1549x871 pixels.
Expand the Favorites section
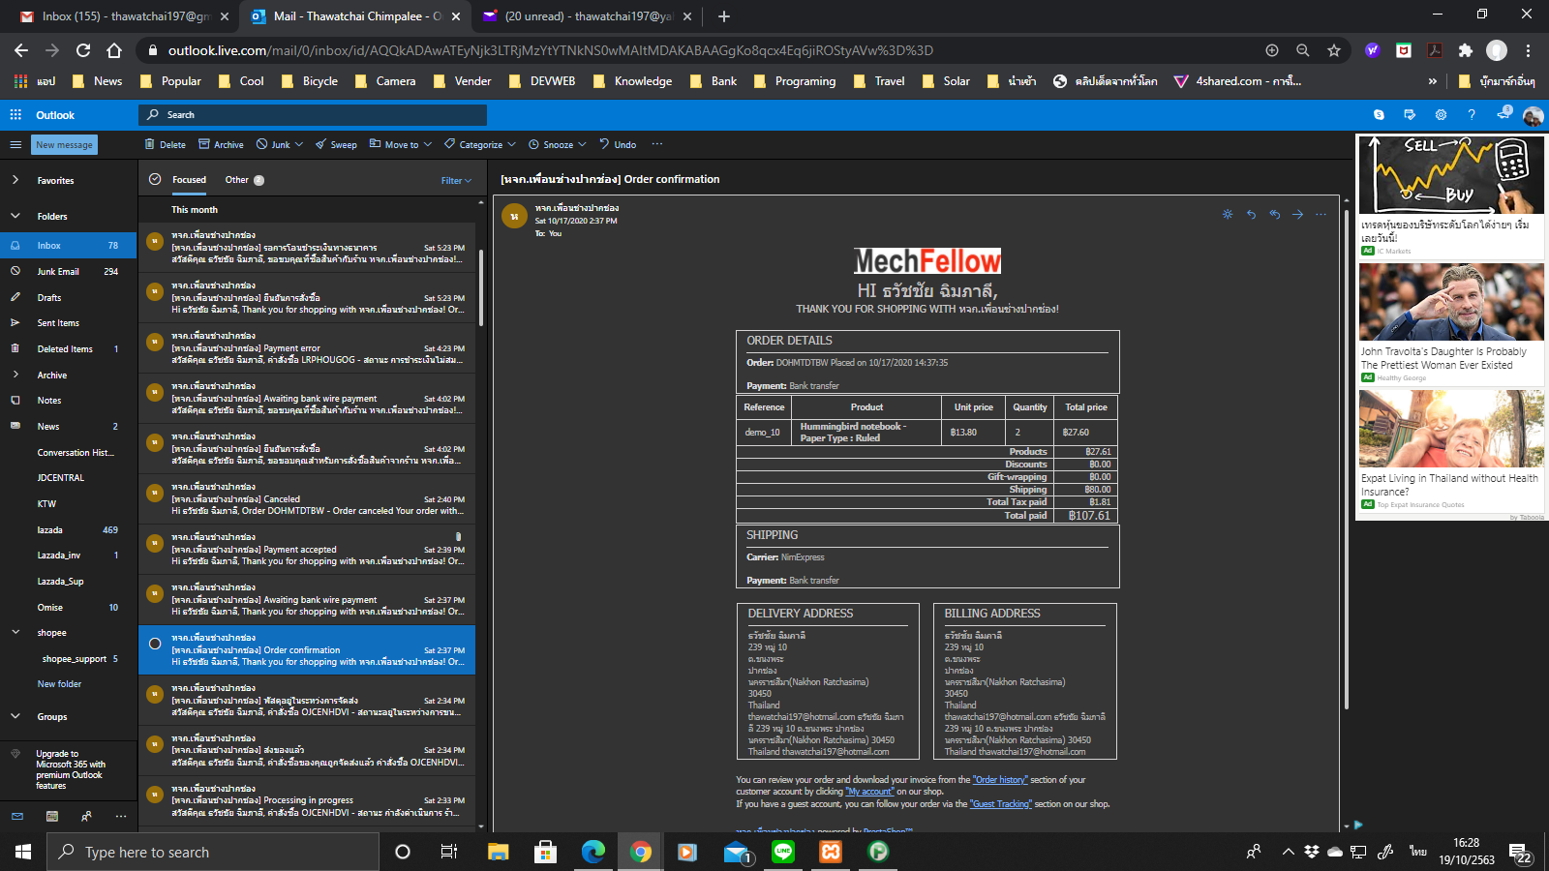click(x=15, y=180)
